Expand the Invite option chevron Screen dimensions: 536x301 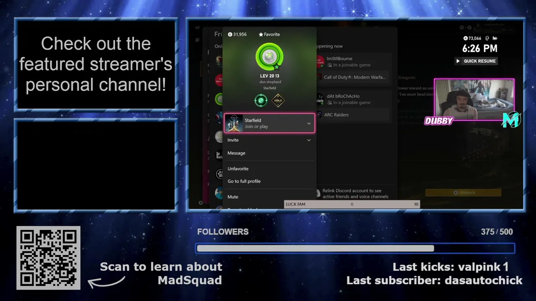point(309,140)
